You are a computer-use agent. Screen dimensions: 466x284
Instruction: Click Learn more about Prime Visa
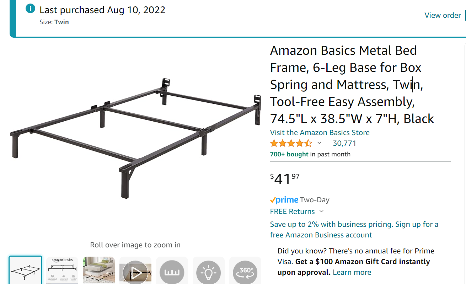pos(352,272)
